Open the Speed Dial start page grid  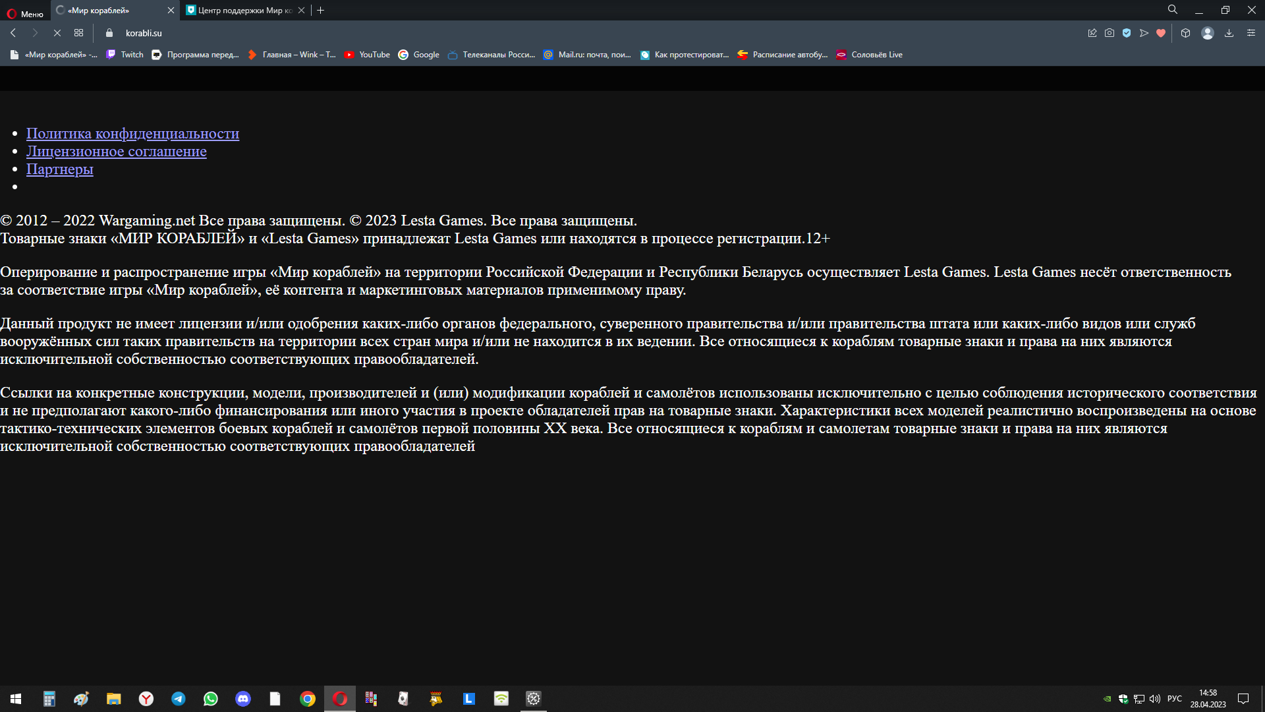(79, 33)
